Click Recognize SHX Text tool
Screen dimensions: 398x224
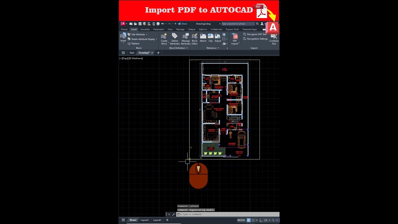(255, 34)
